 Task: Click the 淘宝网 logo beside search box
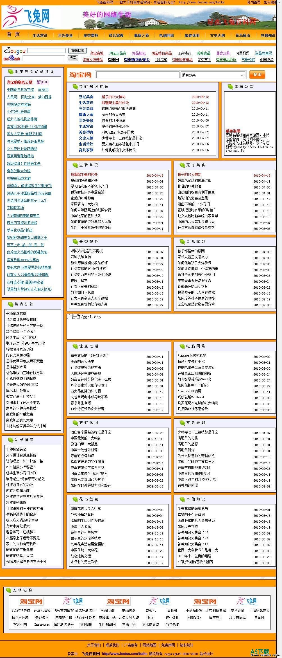(80, 75)
